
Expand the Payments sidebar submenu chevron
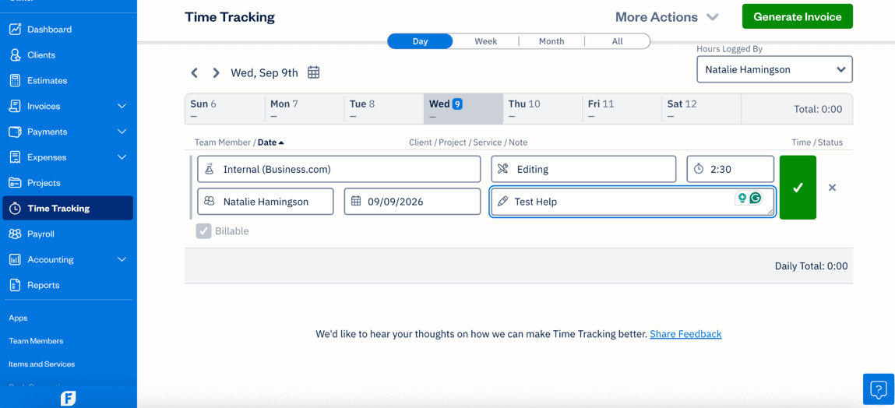[122, 132]
